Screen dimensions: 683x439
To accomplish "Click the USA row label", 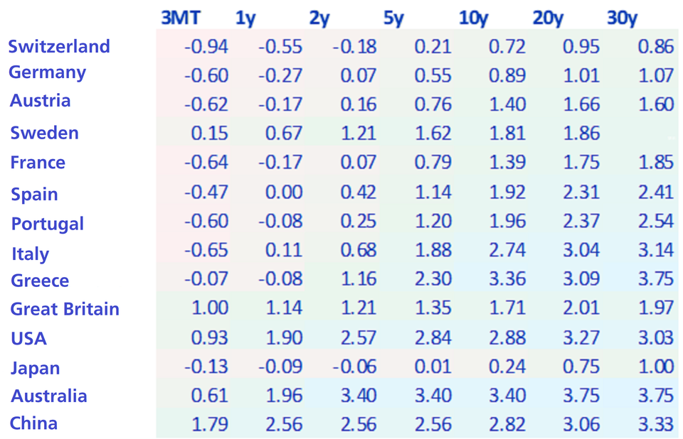I will click(29, 338).
